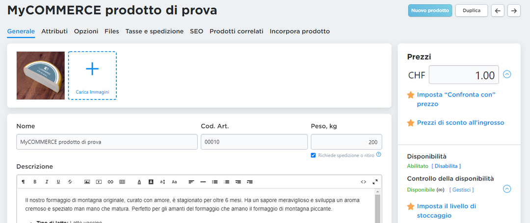Toggle italic formatting in description editor
The width and height of the screenshot is (530, 223).
47,182
